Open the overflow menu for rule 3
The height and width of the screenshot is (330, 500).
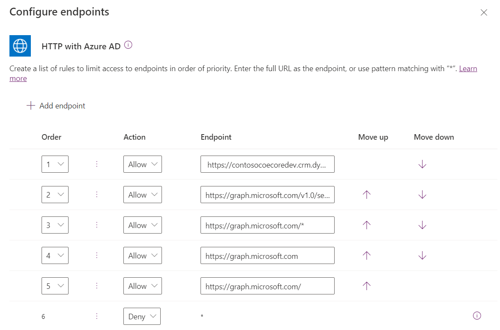[x=97, y=225]
